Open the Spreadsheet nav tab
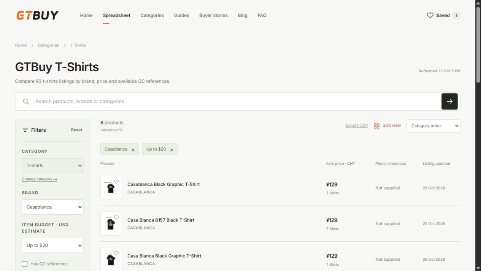The height and width of the screenshot is (271, 481). pos(117,16)
